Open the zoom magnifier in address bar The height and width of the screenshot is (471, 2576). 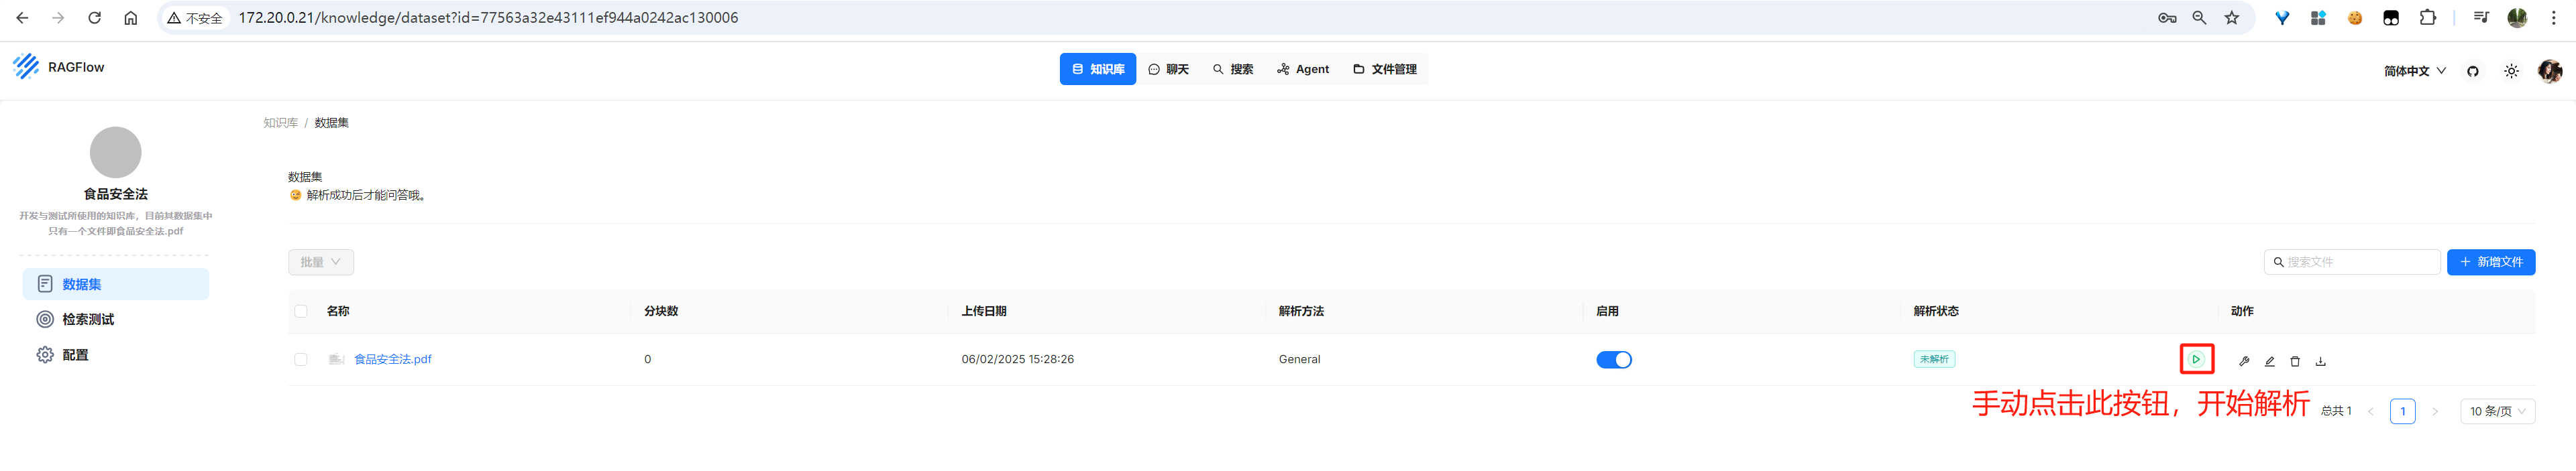[2199, 18]
